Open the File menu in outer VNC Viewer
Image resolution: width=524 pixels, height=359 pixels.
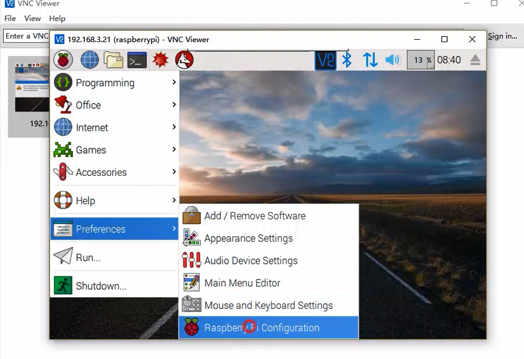pyautogui.click(x=10, y=18)
